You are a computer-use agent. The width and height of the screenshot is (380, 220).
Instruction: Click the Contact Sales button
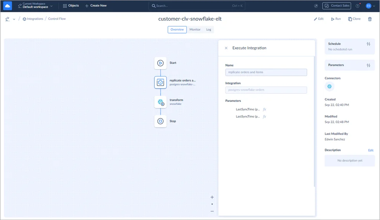coord(337,6)
